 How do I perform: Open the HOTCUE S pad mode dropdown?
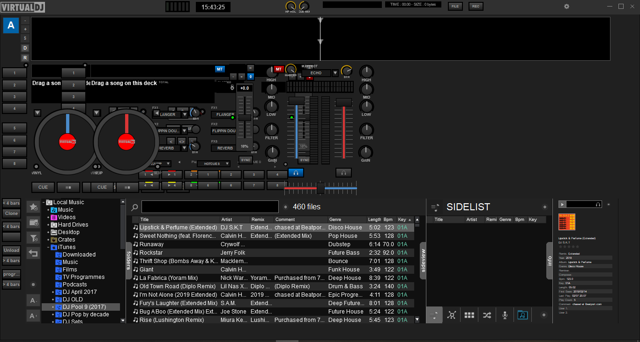[214, 164]
